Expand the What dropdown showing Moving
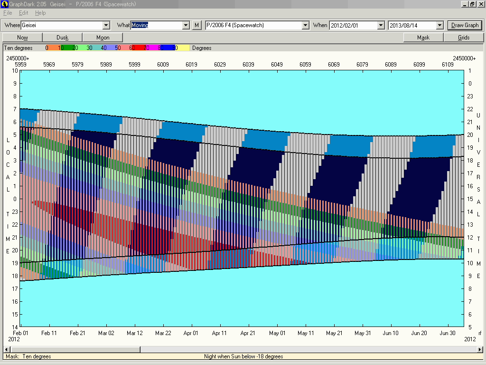The image size is (486, 365). (186, 25)
